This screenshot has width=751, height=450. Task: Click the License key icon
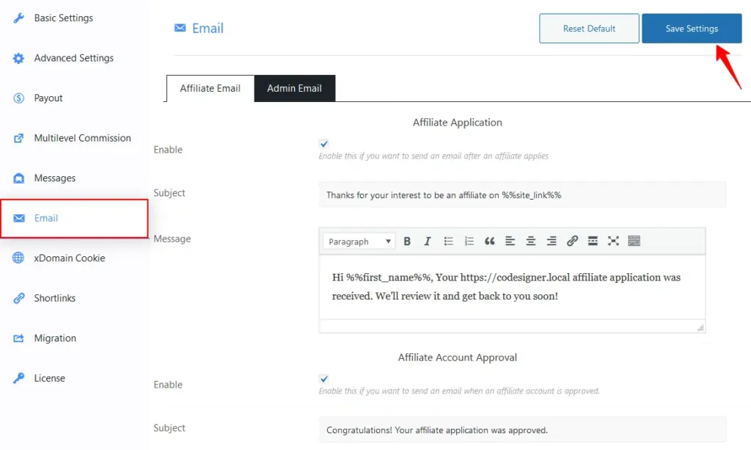click(x=18, y=378)
